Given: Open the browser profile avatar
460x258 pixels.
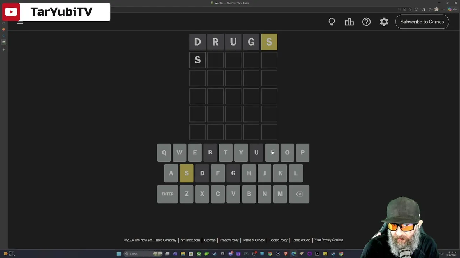Looking at the screenshot, I should [437, 9].
